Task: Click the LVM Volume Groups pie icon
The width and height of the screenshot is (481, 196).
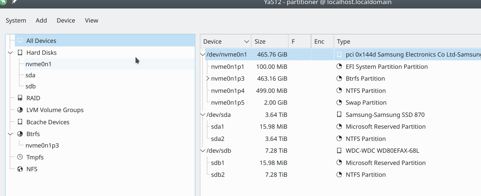Action: click(20, 110)
